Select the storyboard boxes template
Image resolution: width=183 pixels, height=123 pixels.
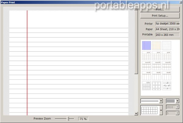pyautogui.click(x=156, y=86)
